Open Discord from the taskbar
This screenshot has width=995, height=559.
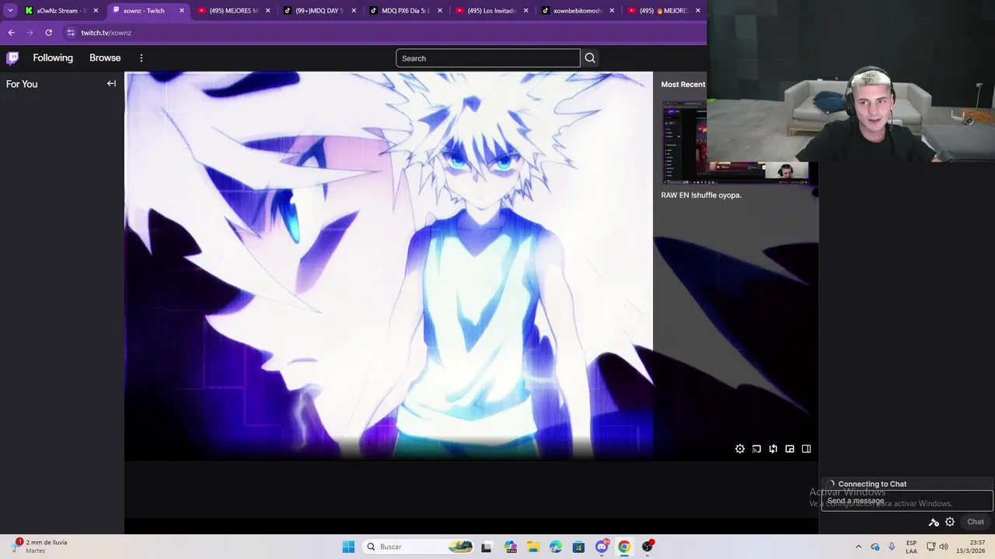click(602, 547)
